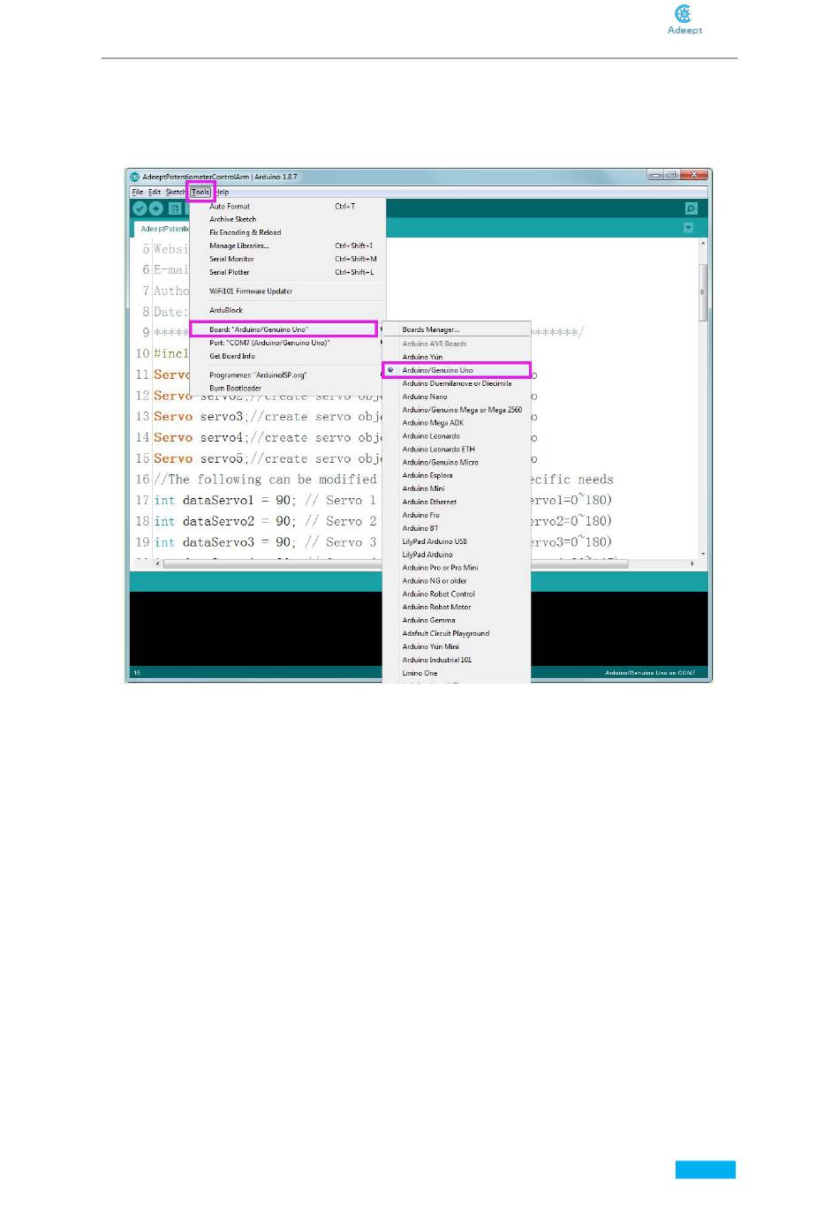Image resolution: width=839 pixels, height=1217 pixels.
Task: Open the File menu
Action: (x=137, y=192)
